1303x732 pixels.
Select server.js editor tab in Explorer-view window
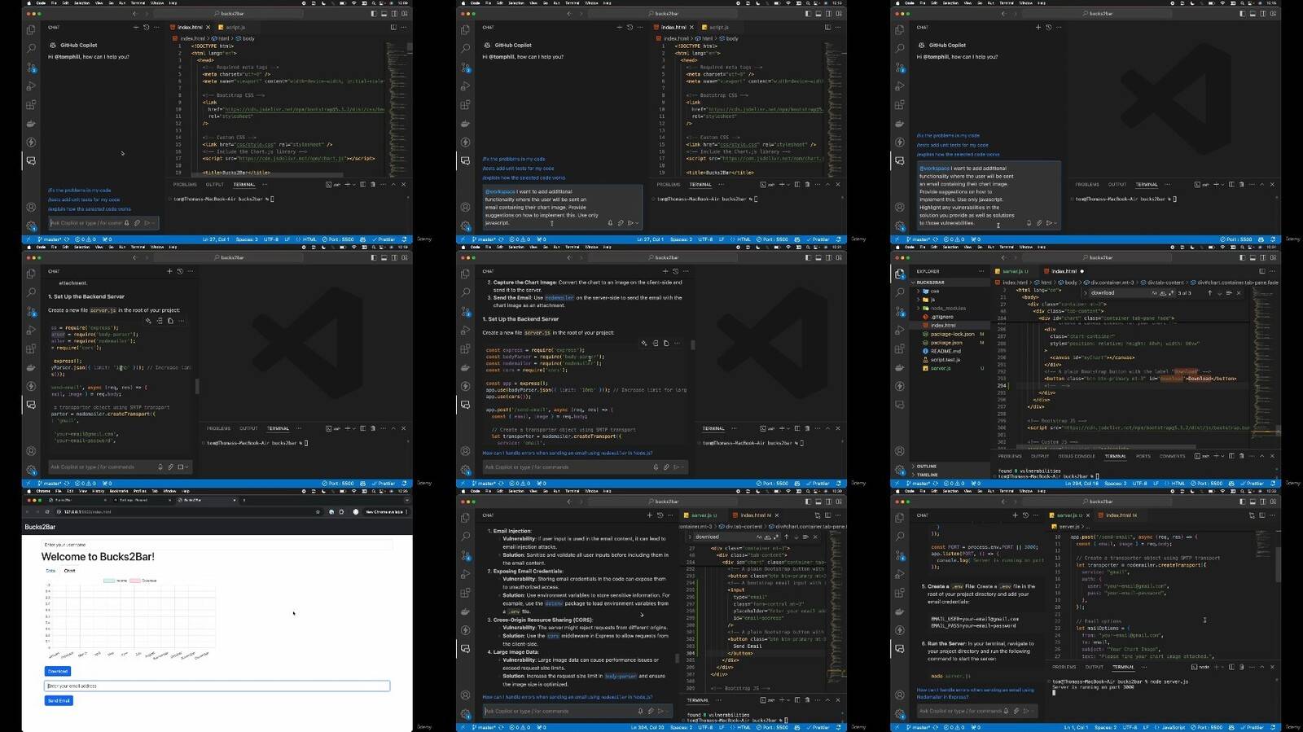[x=1015, y=271]
